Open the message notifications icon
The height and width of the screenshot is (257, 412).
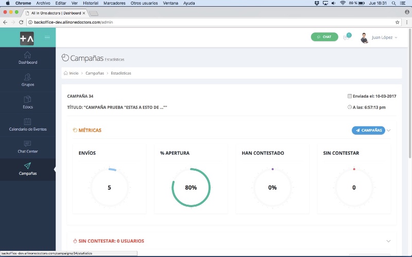tap(347, 37)
